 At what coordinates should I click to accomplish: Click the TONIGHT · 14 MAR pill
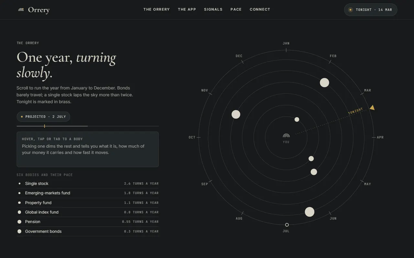pyautogui.click(x=371, y=10)
